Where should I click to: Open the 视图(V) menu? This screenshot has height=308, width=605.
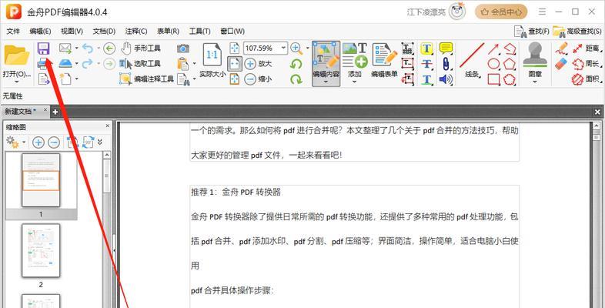coord(72,32)
